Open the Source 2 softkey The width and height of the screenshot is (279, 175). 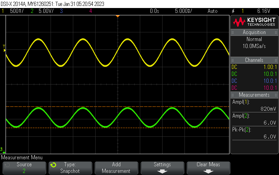(x=24, y=168)
